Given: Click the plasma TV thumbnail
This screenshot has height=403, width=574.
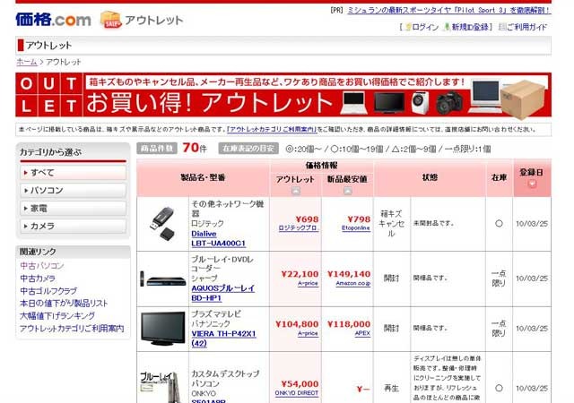Looking at the screenshot, I should point(163,329).
